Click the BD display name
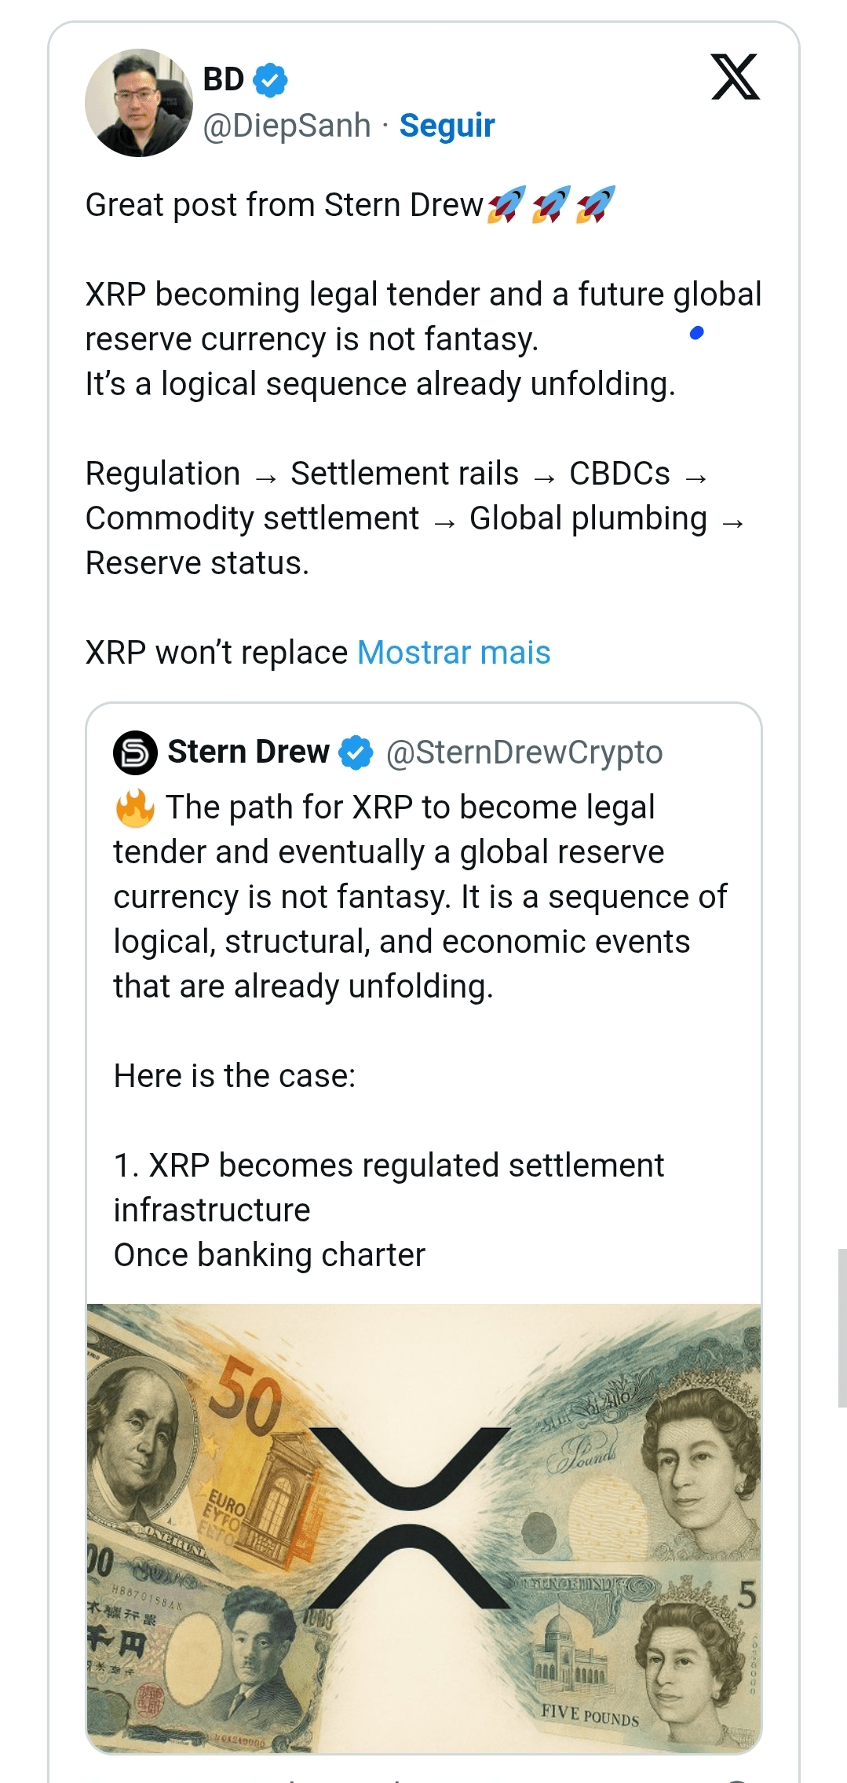Image resolution: width=847 pixels, height=1783 pixels. (x=224, y=79)
